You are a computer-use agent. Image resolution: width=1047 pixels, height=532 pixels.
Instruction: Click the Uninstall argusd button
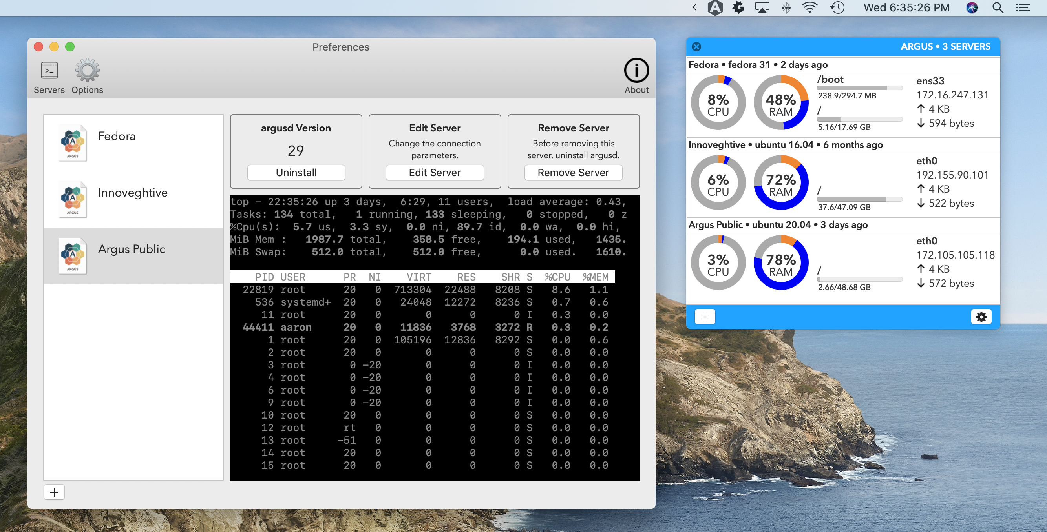296,173
